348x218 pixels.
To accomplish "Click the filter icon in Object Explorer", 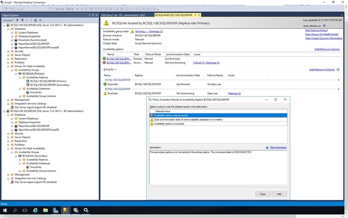I will click(30, 20).
